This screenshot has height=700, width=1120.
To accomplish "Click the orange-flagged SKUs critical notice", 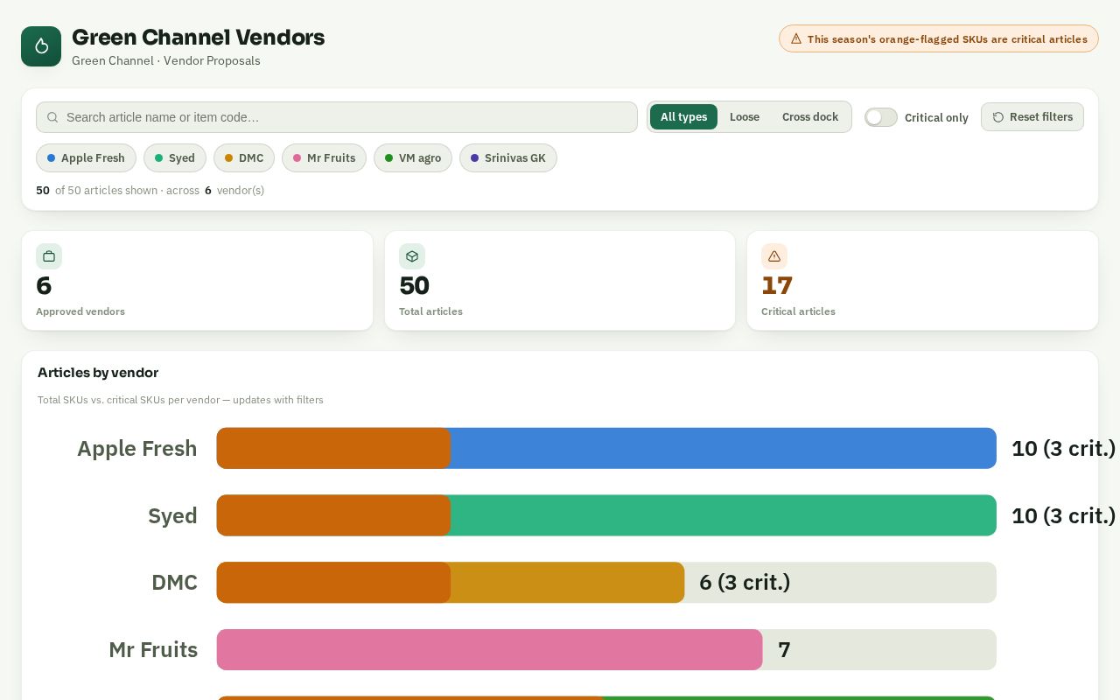I will pos(939,38).
